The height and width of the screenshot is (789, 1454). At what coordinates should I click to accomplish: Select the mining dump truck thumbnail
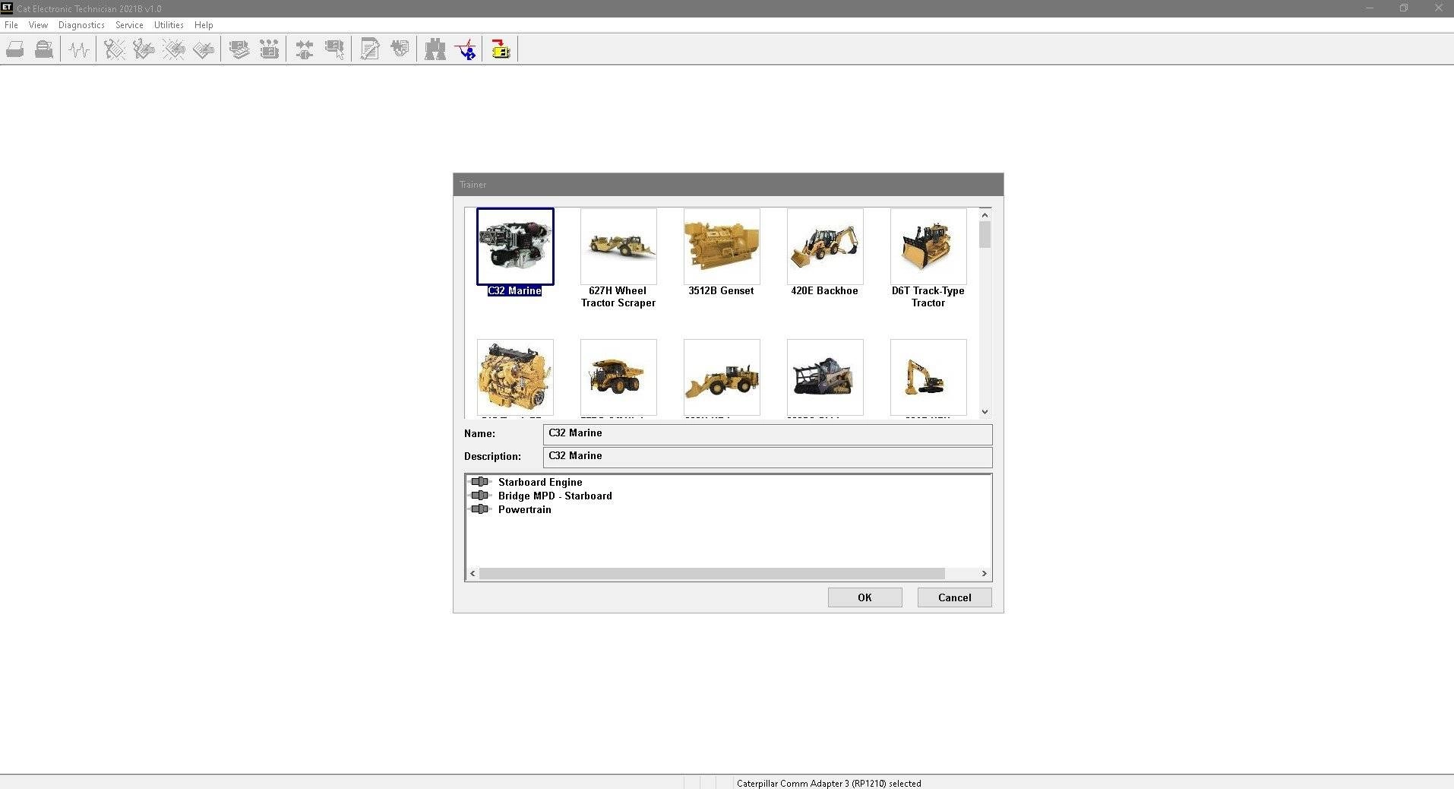click(x=618, y=377)
